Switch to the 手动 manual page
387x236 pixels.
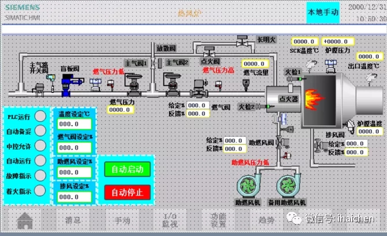[122, 220]
